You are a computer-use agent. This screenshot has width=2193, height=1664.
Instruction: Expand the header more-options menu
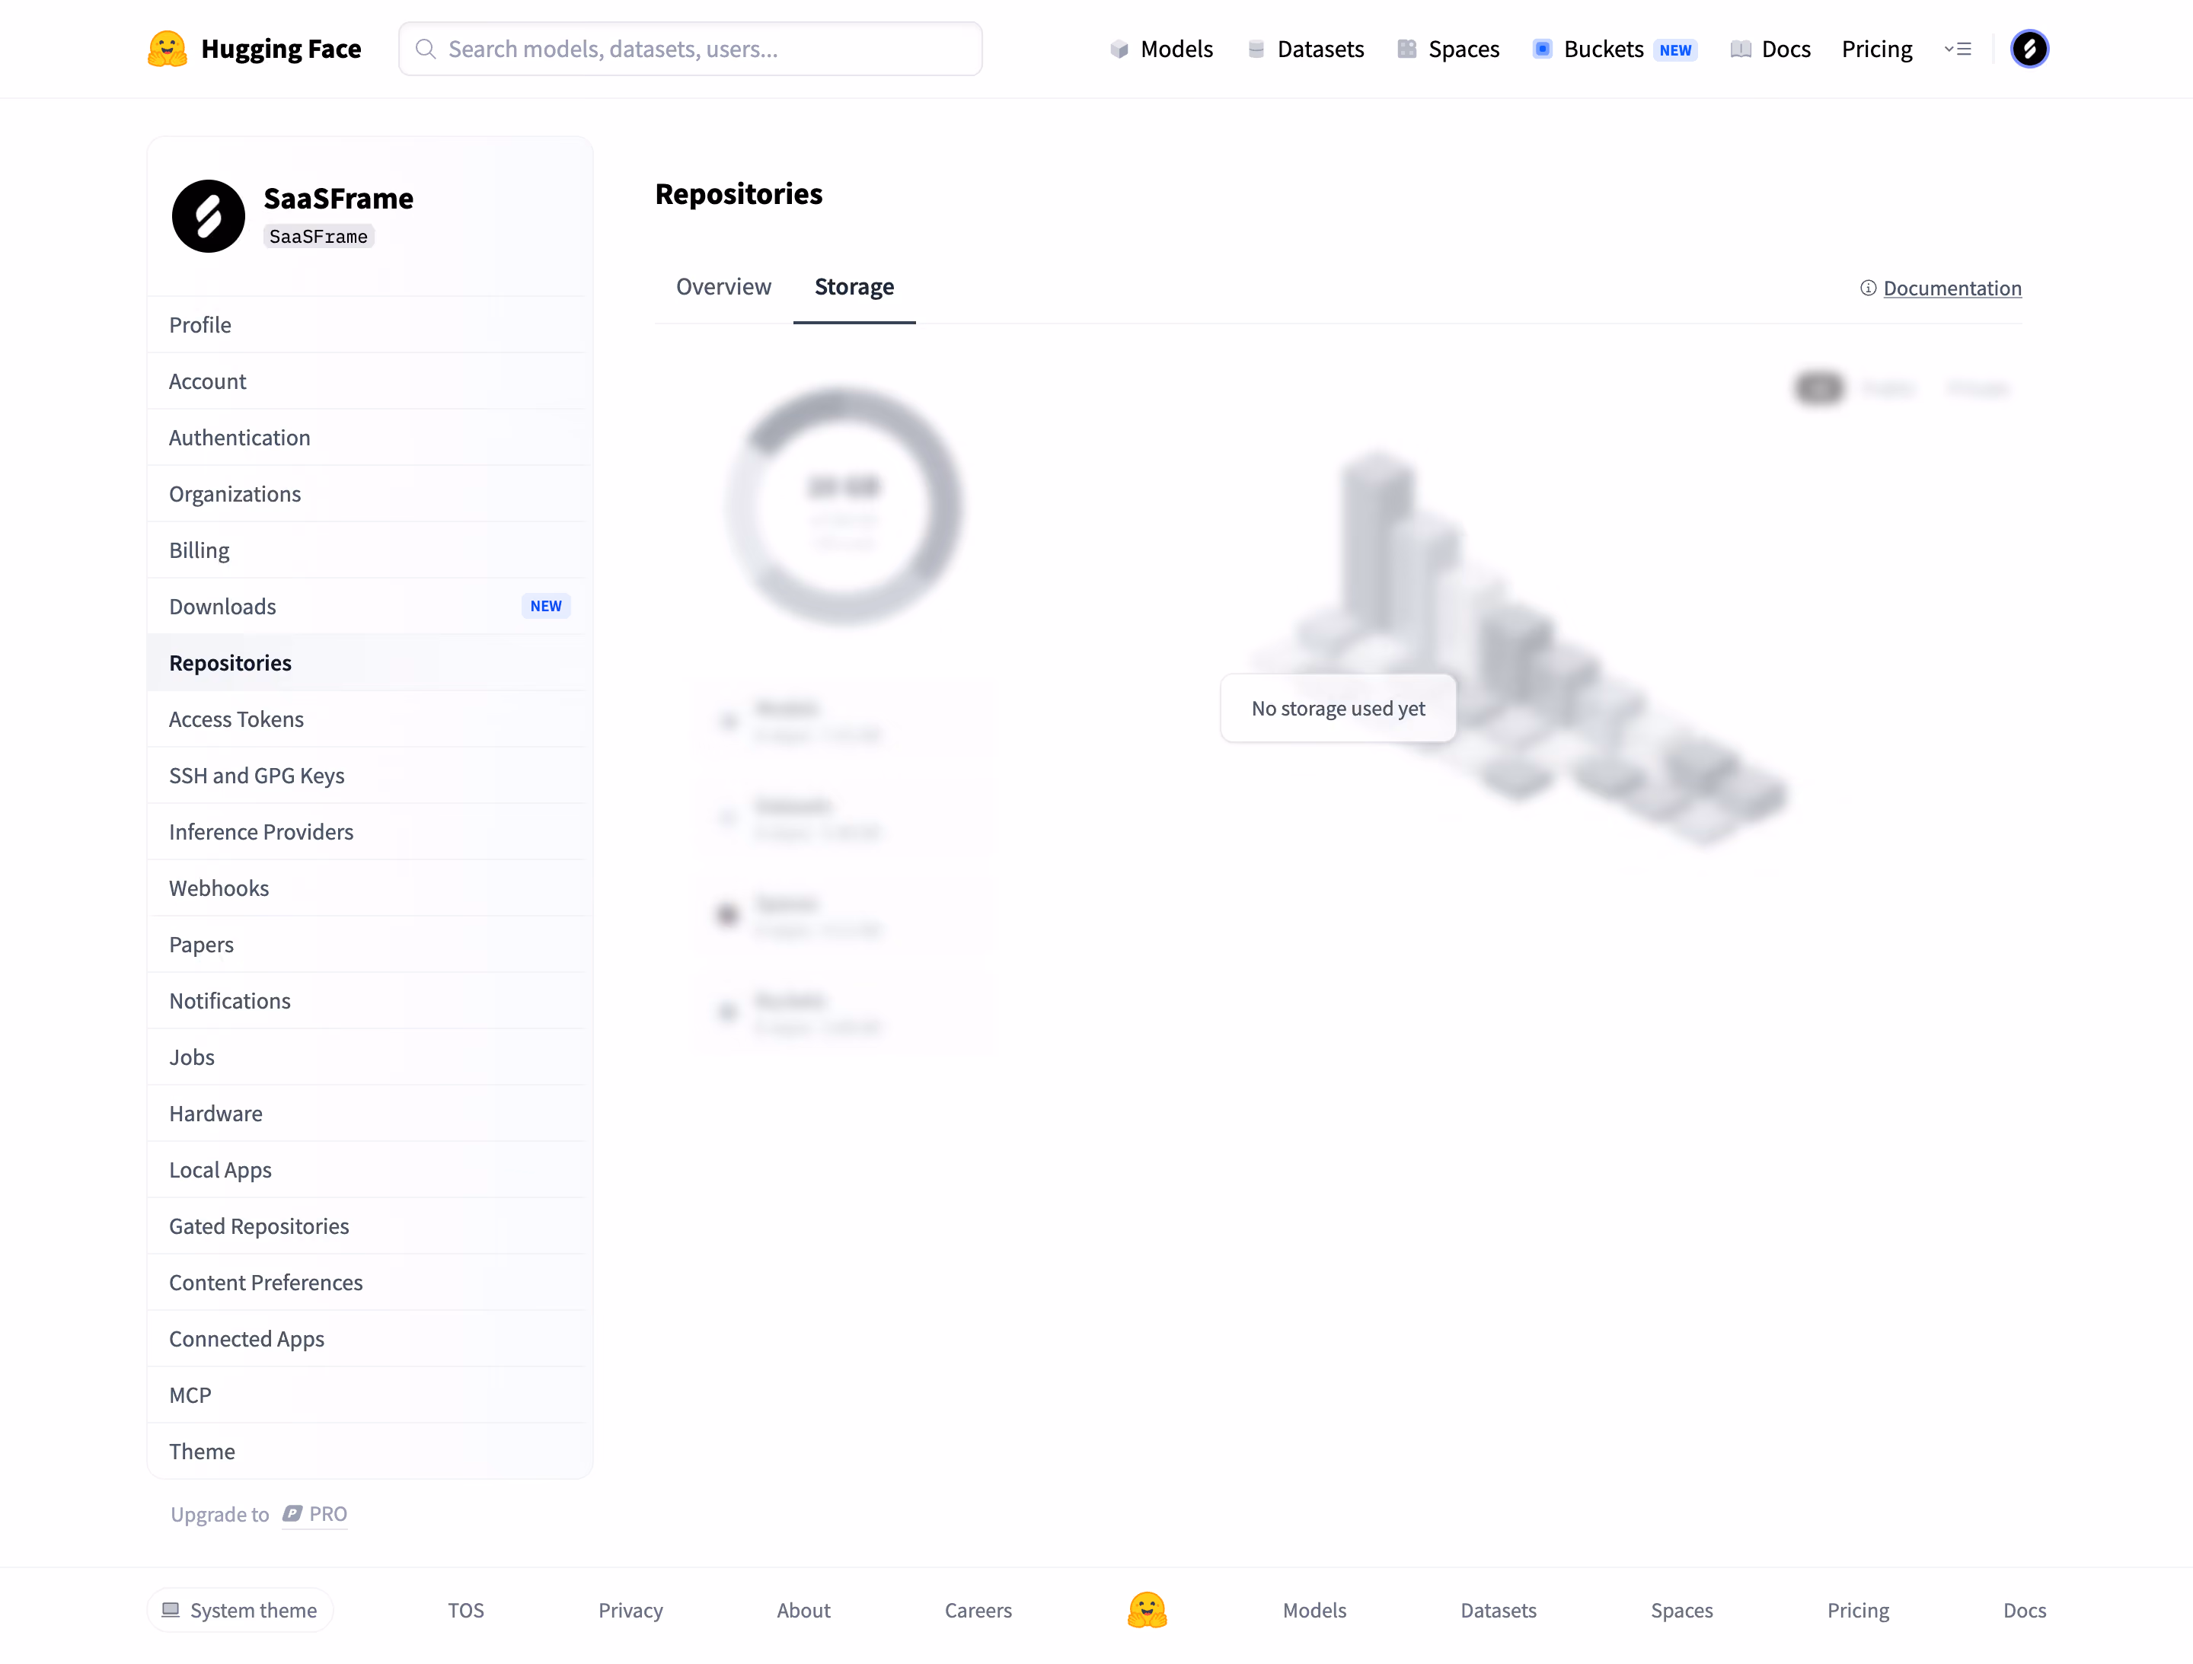[x=1957, y=49]
